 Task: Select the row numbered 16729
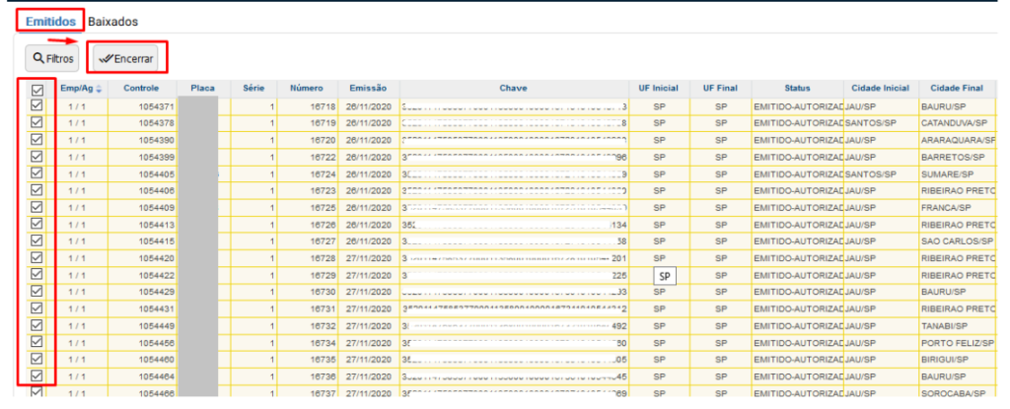tap(313, 275)
